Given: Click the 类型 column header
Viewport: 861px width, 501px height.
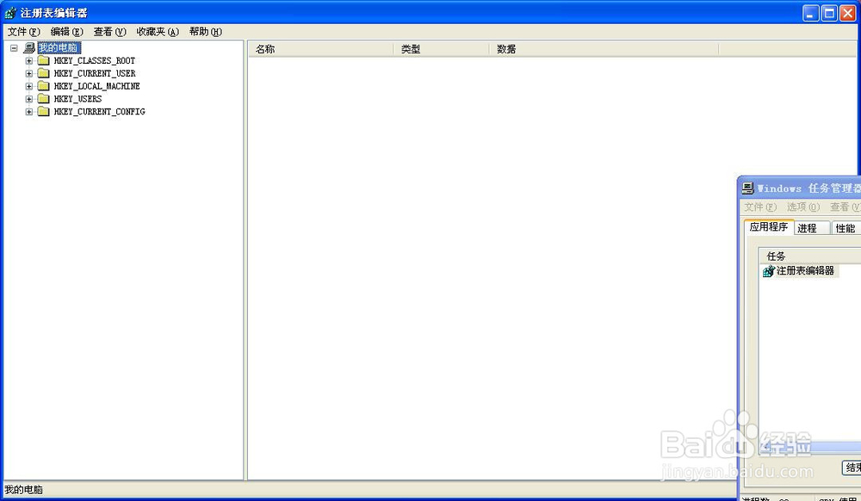Looking at the screenshot, I should [x=442, y=49].
